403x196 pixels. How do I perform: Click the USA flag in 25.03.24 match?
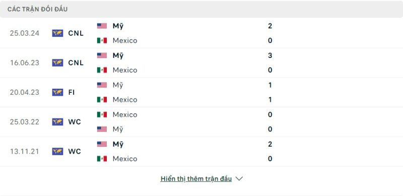point(102,26)
